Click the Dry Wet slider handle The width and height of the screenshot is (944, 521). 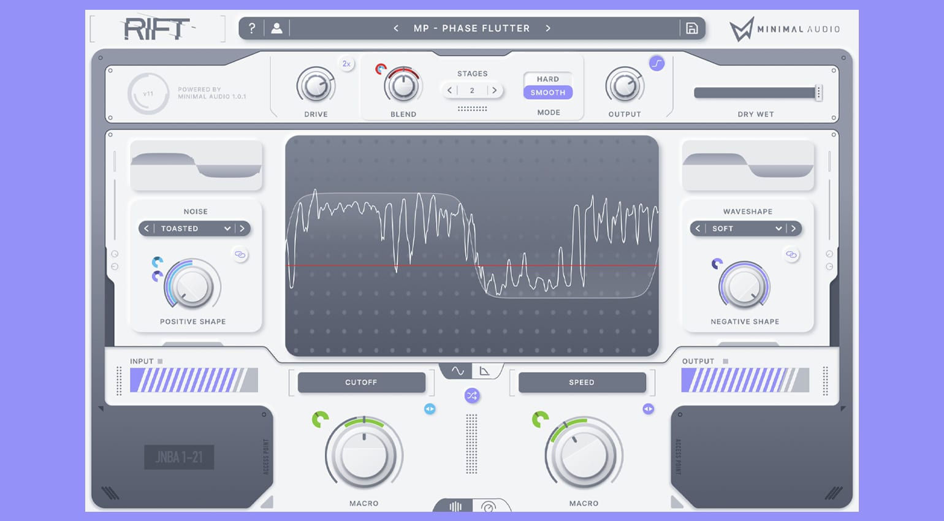(x=820, y=92)
